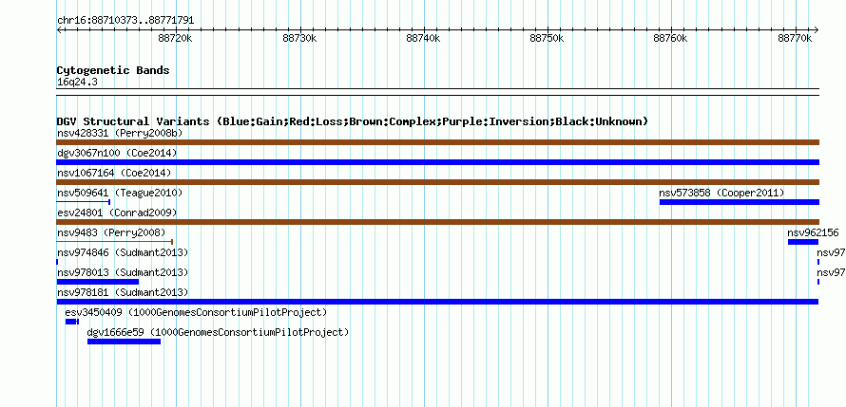Click the blue bar under nsv978013

98,282
